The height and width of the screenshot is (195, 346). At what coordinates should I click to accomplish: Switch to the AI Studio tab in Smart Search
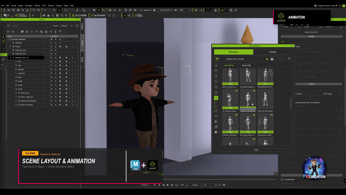coord(273,52)
